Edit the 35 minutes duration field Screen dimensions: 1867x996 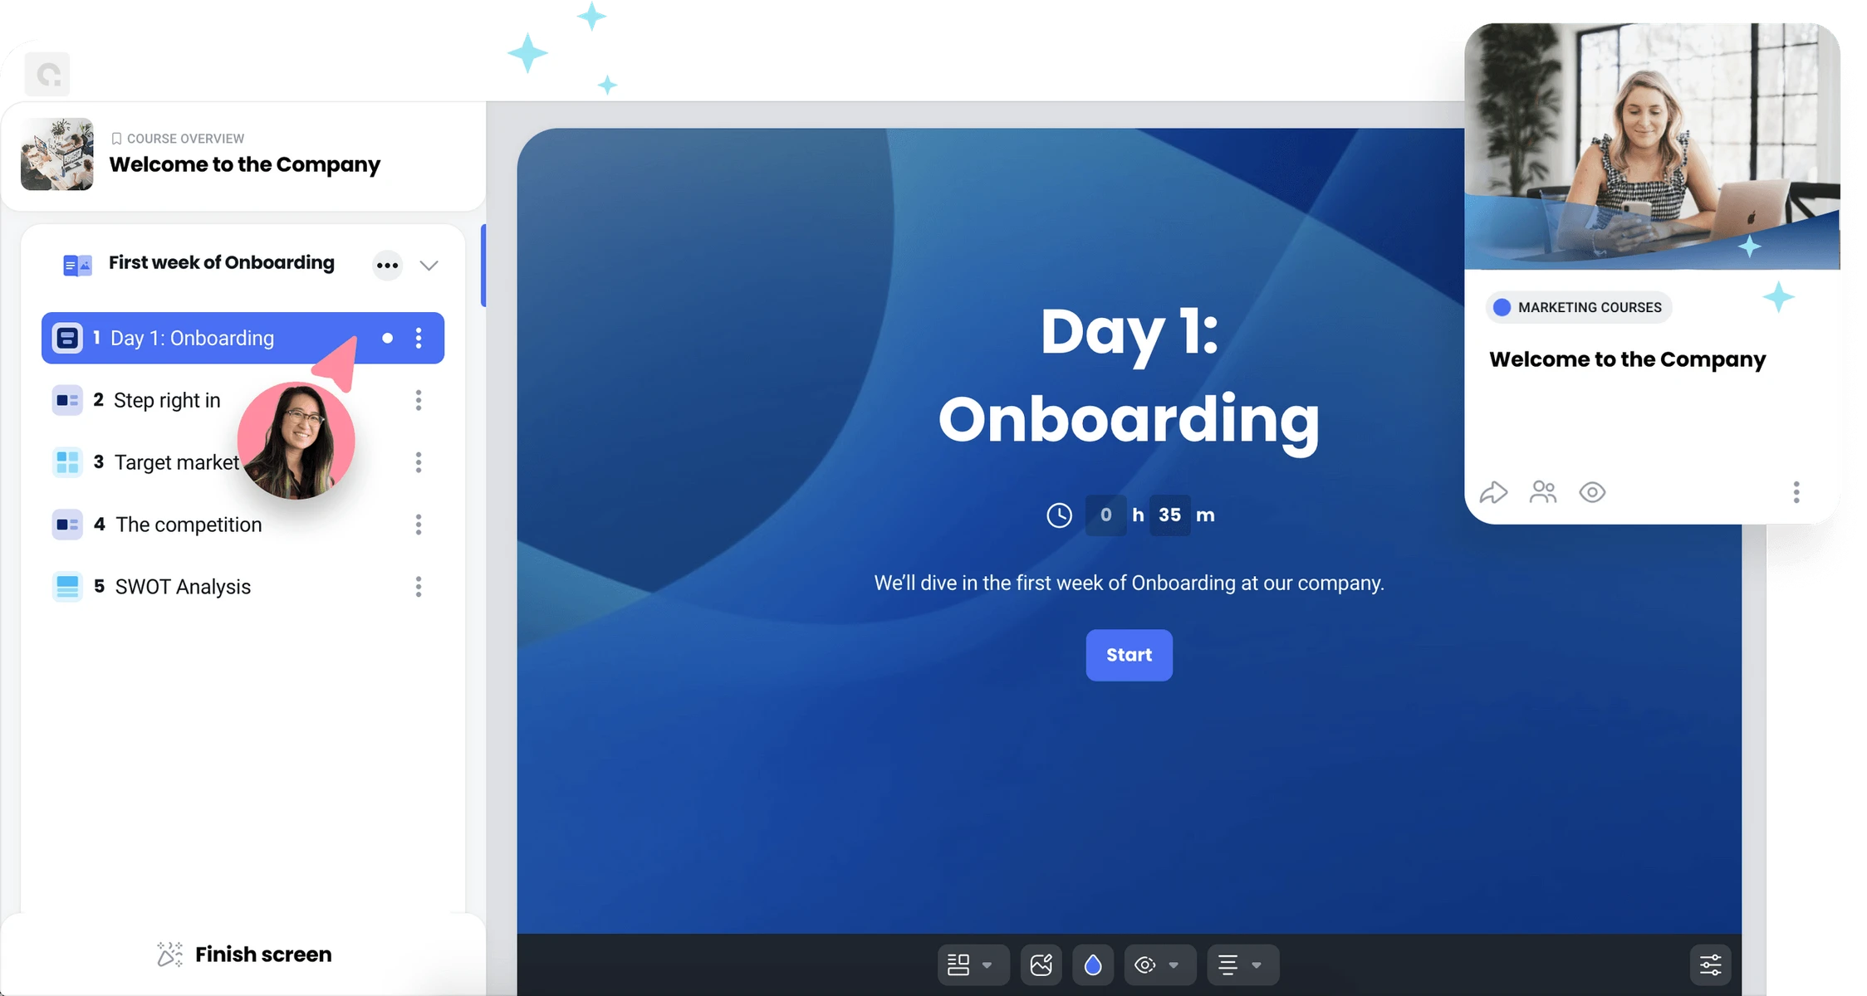[1169, 515]
